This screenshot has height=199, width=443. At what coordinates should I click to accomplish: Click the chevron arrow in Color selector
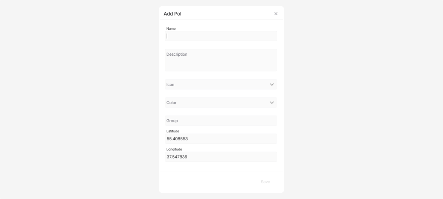click(272, 102)
